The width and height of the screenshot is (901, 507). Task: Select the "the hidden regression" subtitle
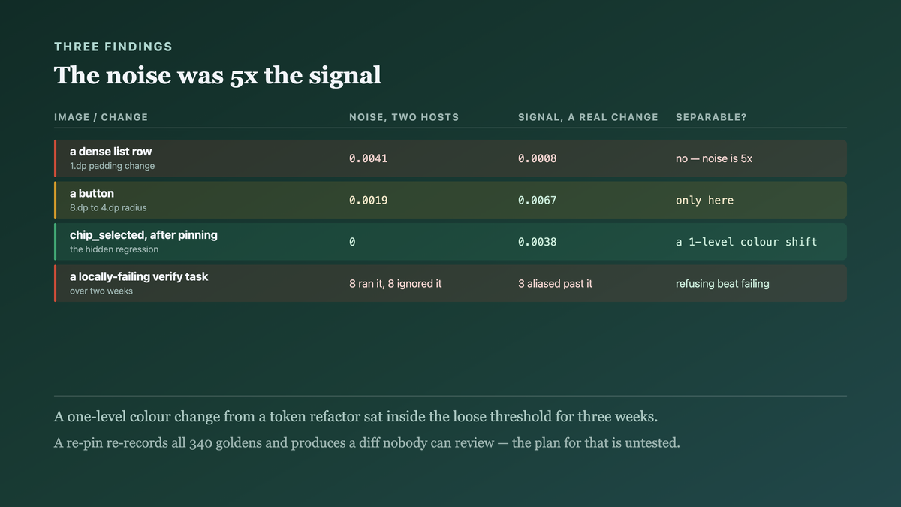[114, 249]
